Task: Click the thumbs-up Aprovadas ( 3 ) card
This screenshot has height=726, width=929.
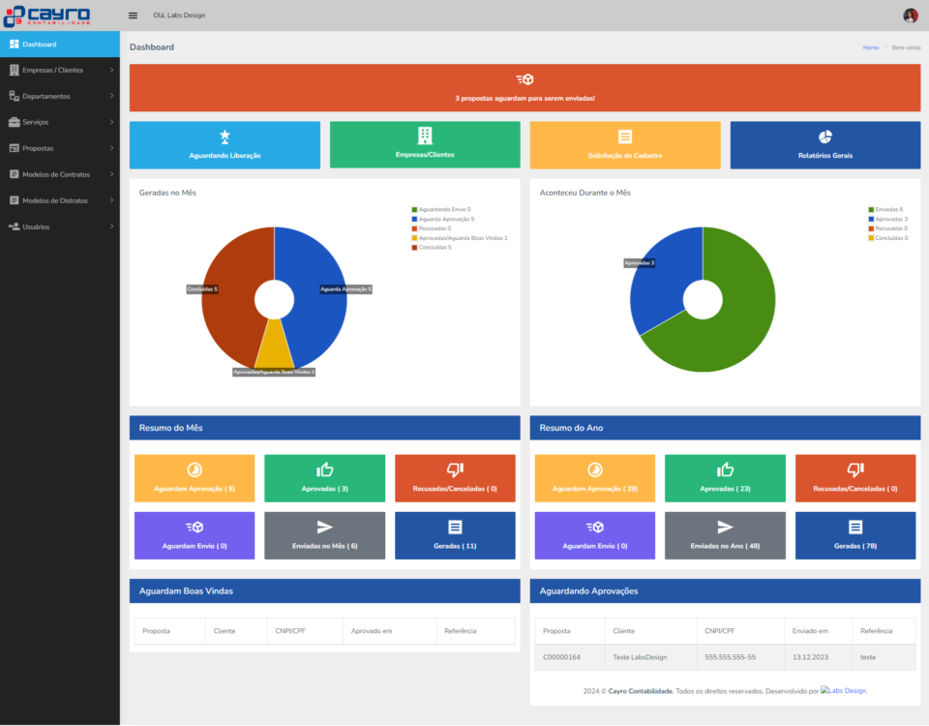Action: (x=324, y=478)
